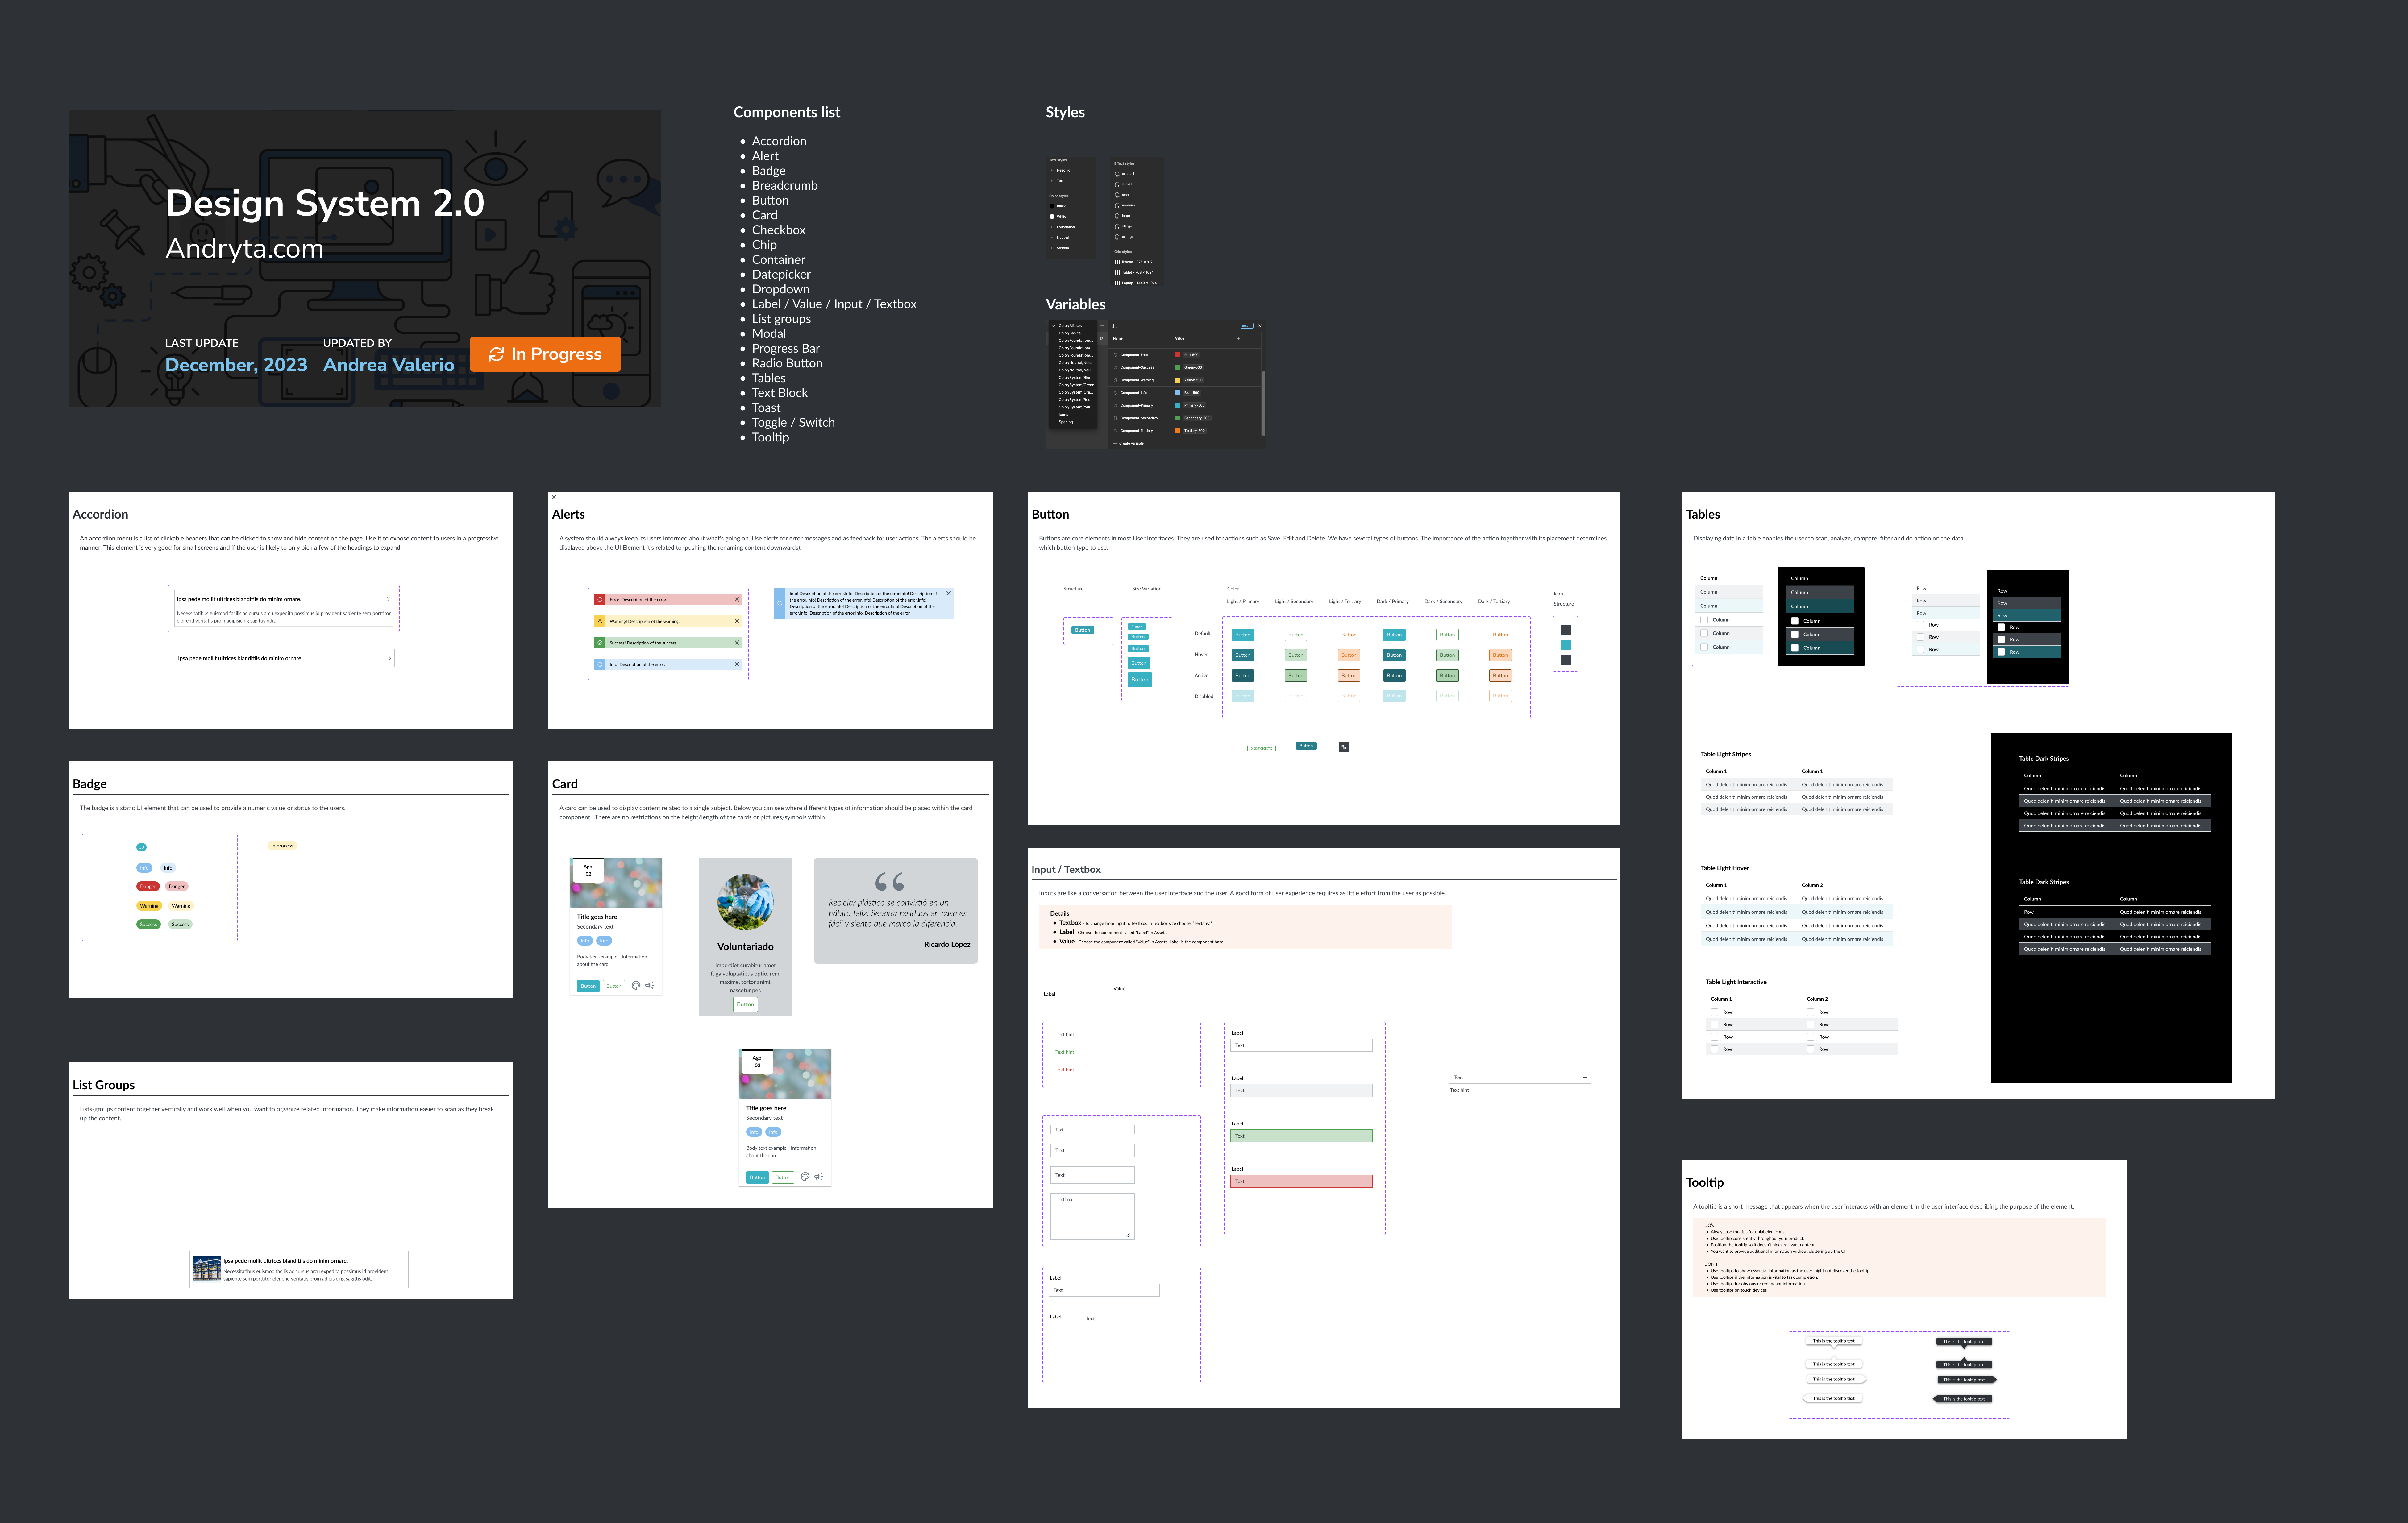
Task: Open the overflow menu in the Variables panel
Action: [x=1102, y=326]
